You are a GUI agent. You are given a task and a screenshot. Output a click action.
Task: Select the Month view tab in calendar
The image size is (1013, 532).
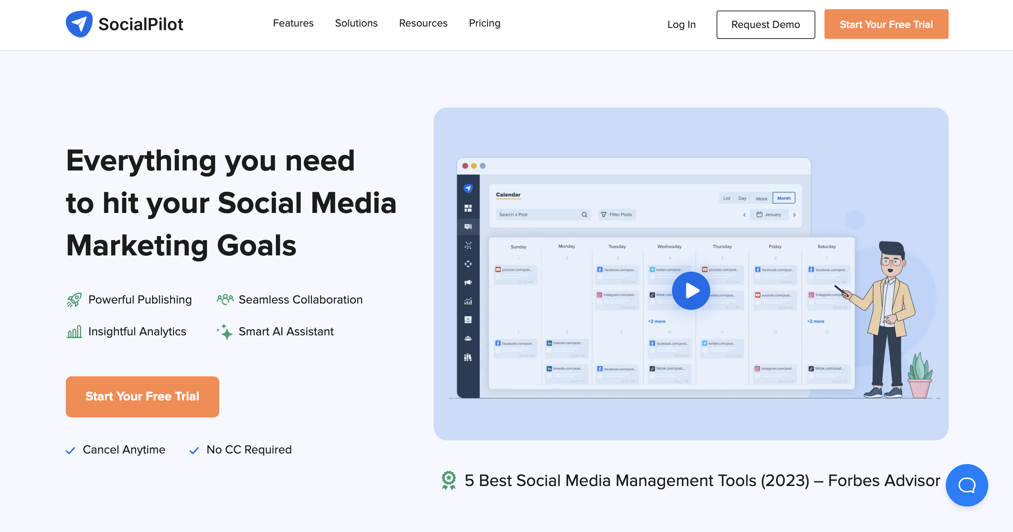click(783, 198)
